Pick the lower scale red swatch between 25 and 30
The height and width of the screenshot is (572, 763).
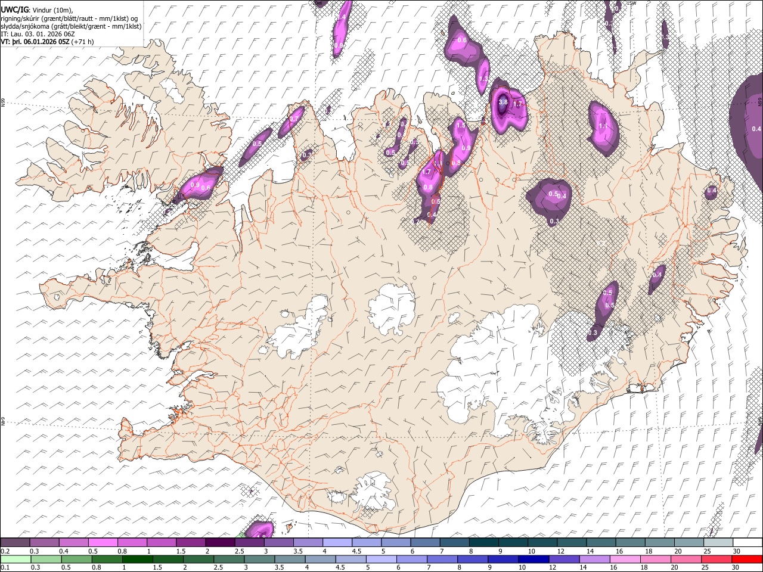pos(716,559)
